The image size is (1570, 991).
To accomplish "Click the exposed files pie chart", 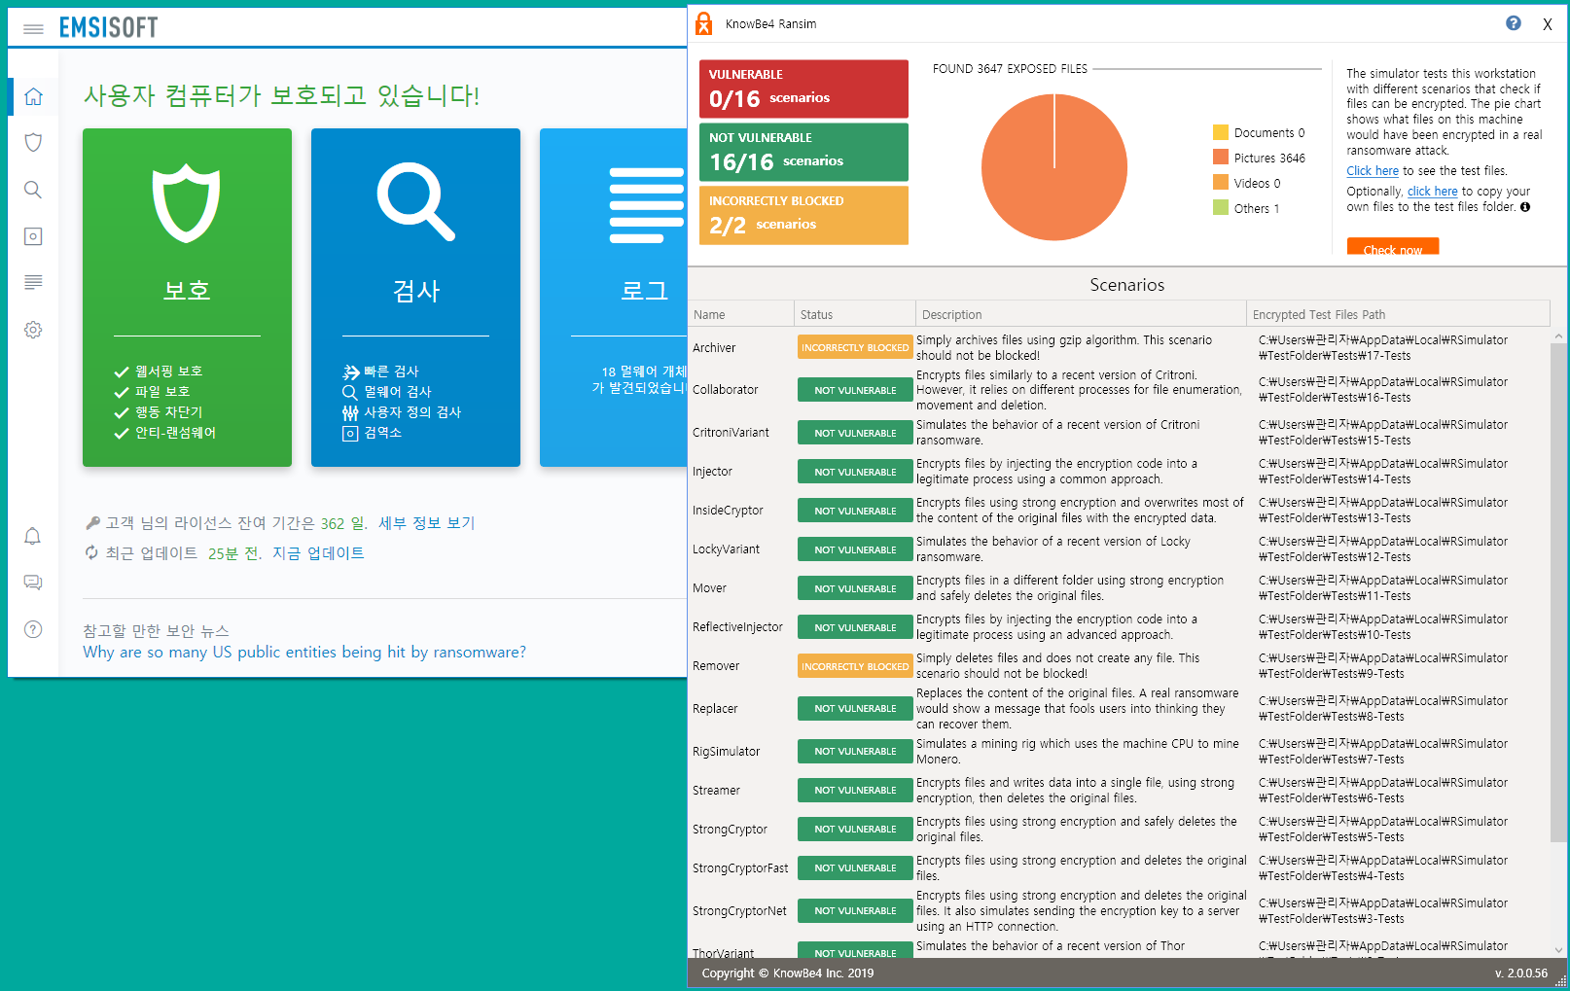I will coord(1054,167).
